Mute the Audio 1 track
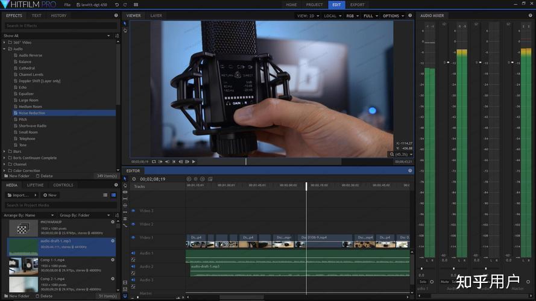 click(133, 253)
